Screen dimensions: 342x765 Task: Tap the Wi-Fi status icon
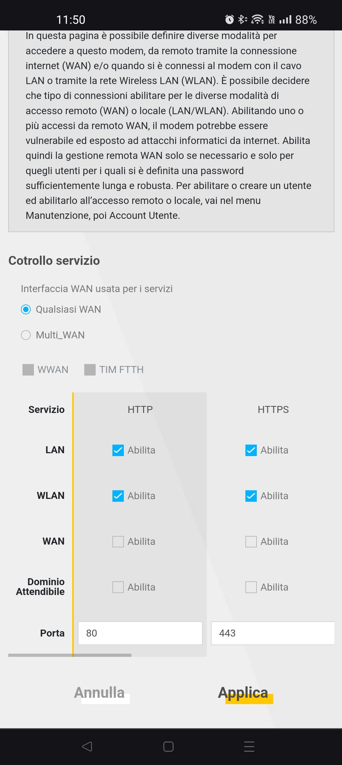tap(257, 20)
